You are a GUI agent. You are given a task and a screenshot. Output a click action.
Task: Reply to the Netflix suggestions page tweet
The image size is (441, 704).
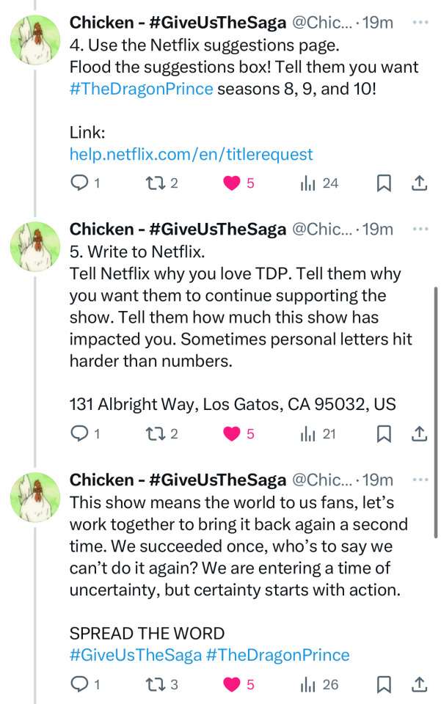(x=79, y=183)
